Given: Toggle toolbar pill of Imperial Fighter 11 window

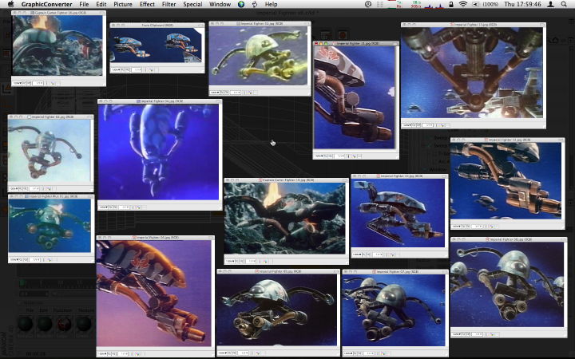Looking at the screenshot, I should point(395,43).
